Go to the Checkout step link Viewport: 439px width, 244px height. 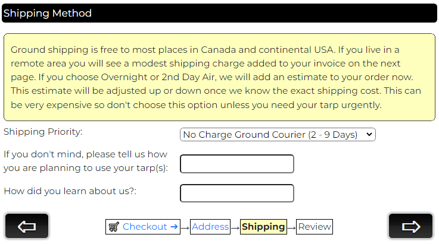pos(145,227)
